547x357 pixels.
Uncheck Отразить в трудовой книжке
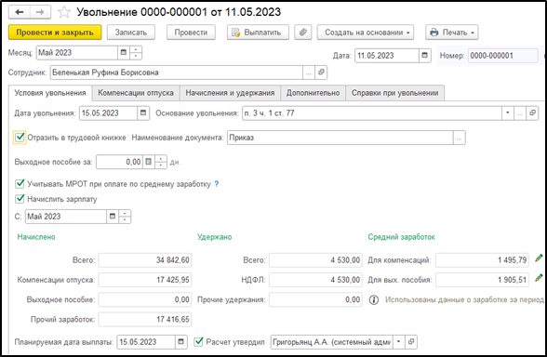tap(20, 137)
